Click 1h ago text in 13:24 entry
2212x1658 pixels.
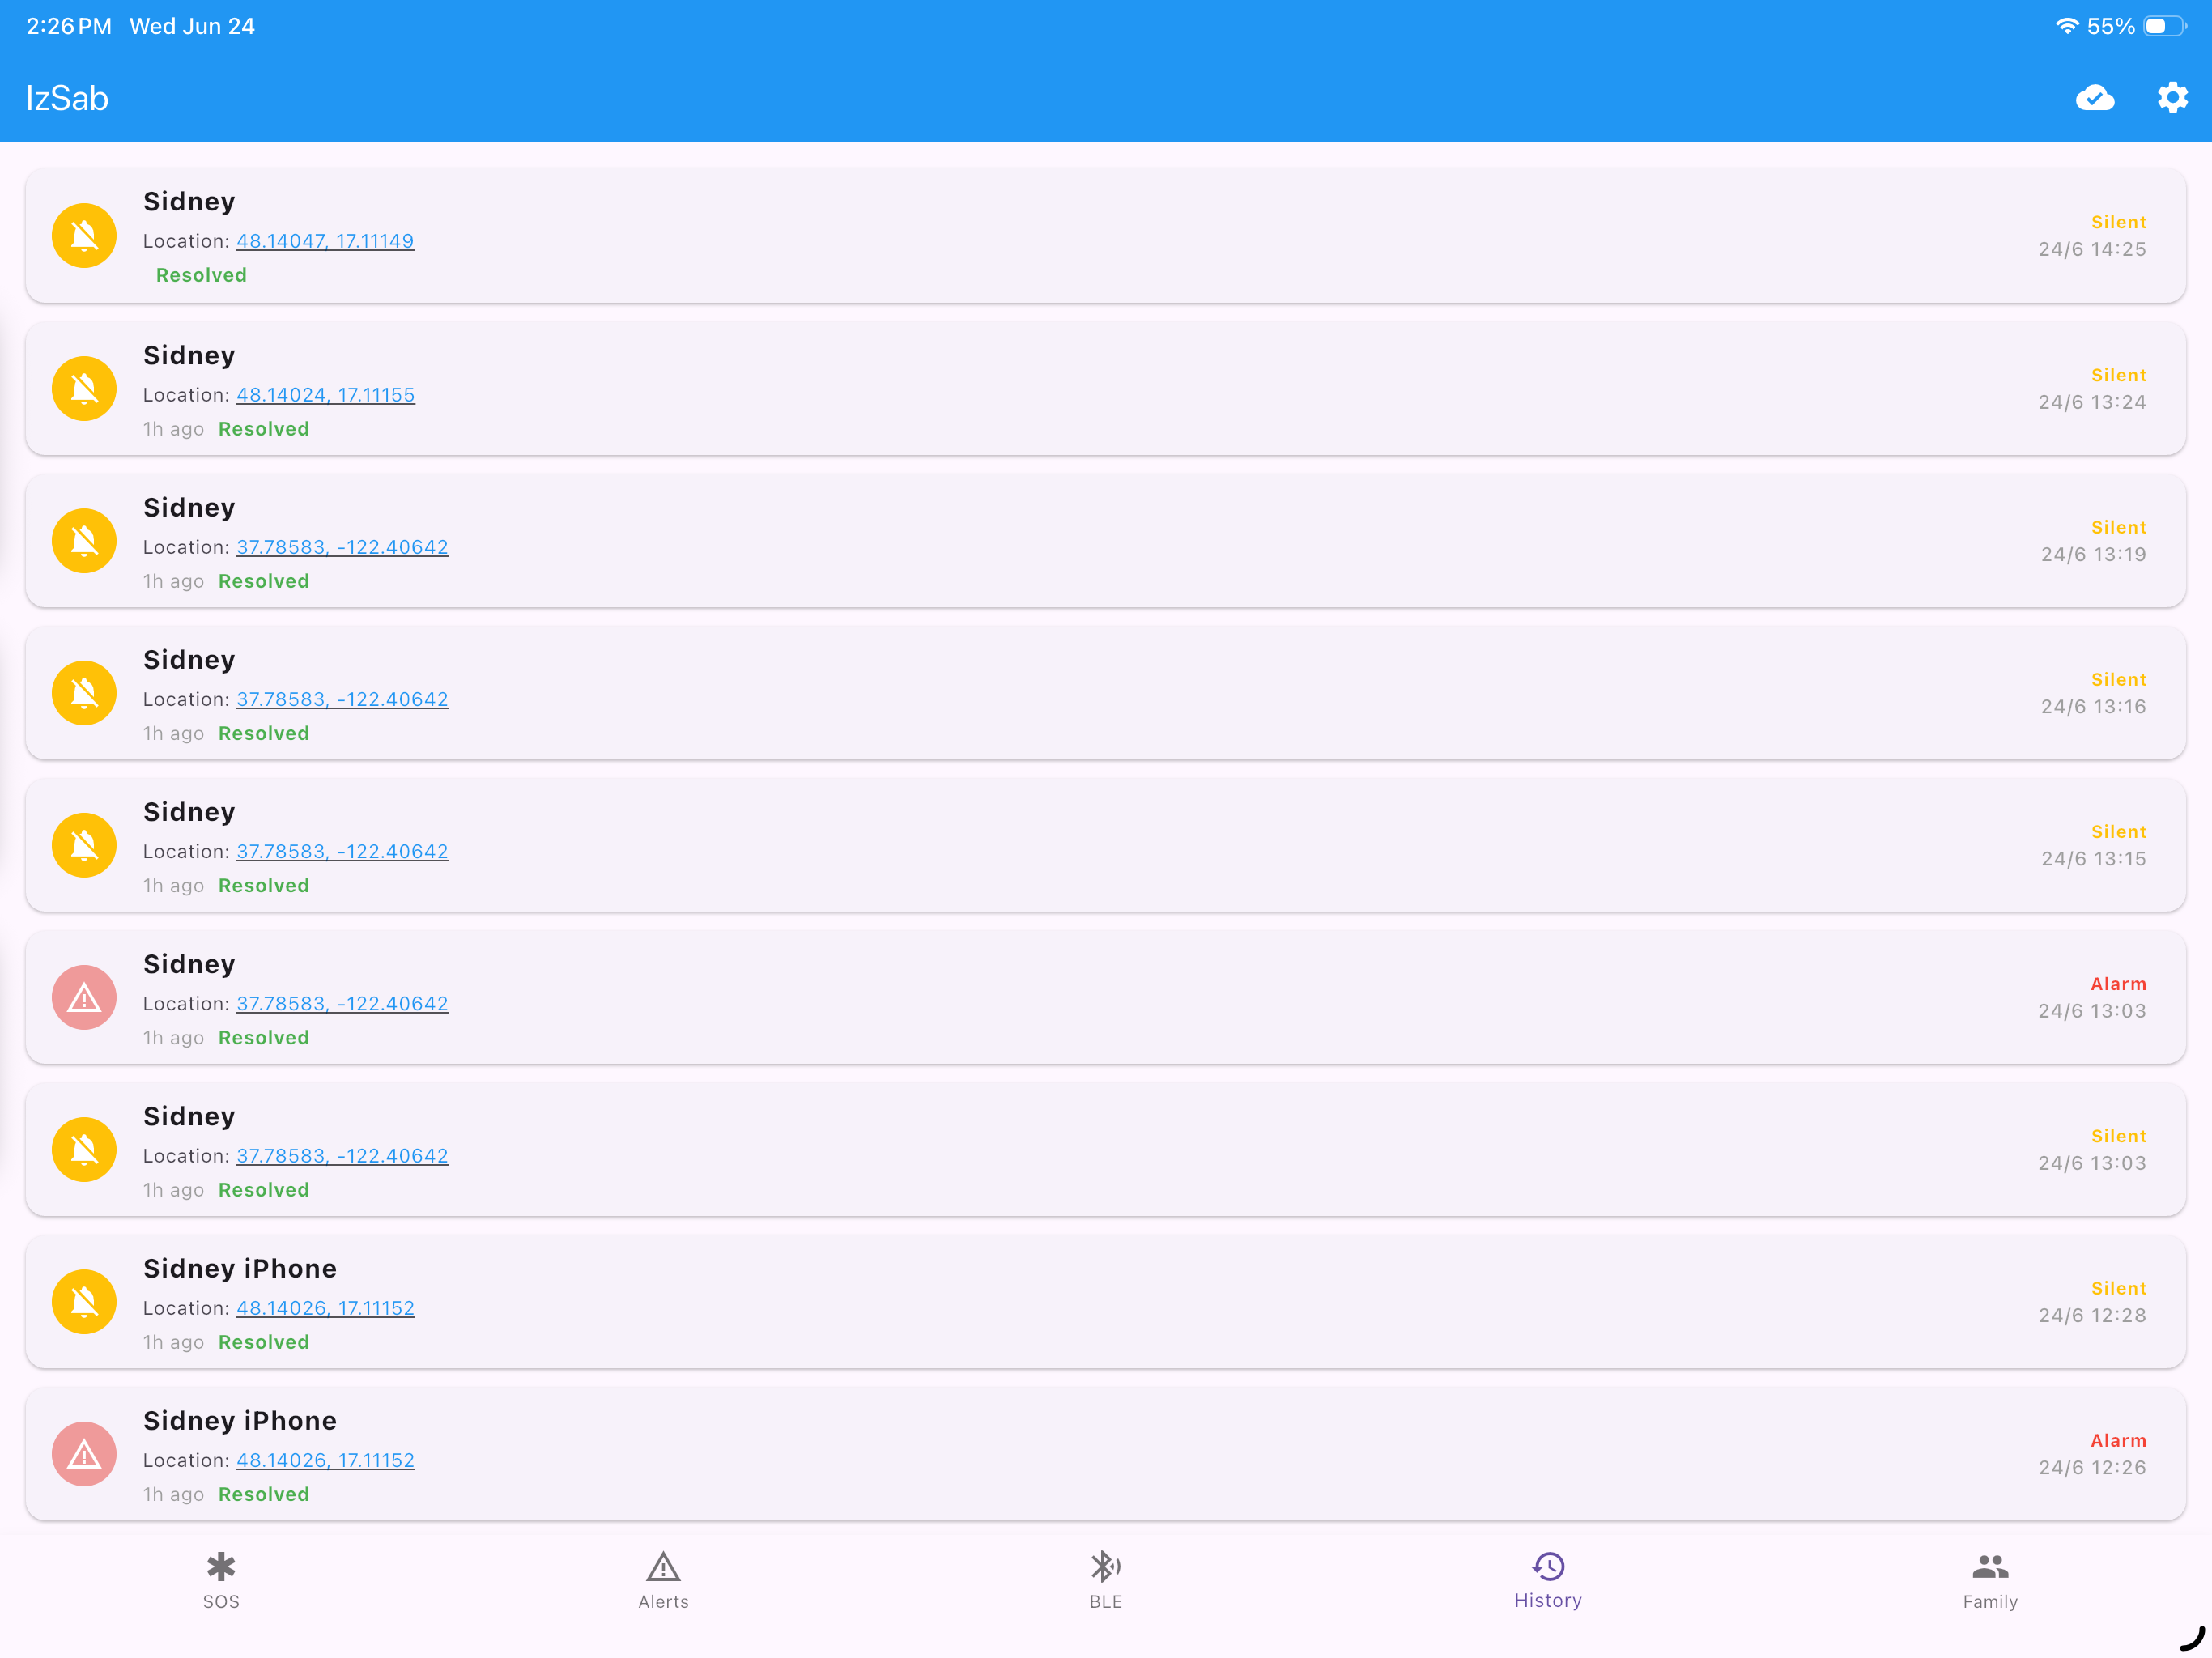point(173,429)
